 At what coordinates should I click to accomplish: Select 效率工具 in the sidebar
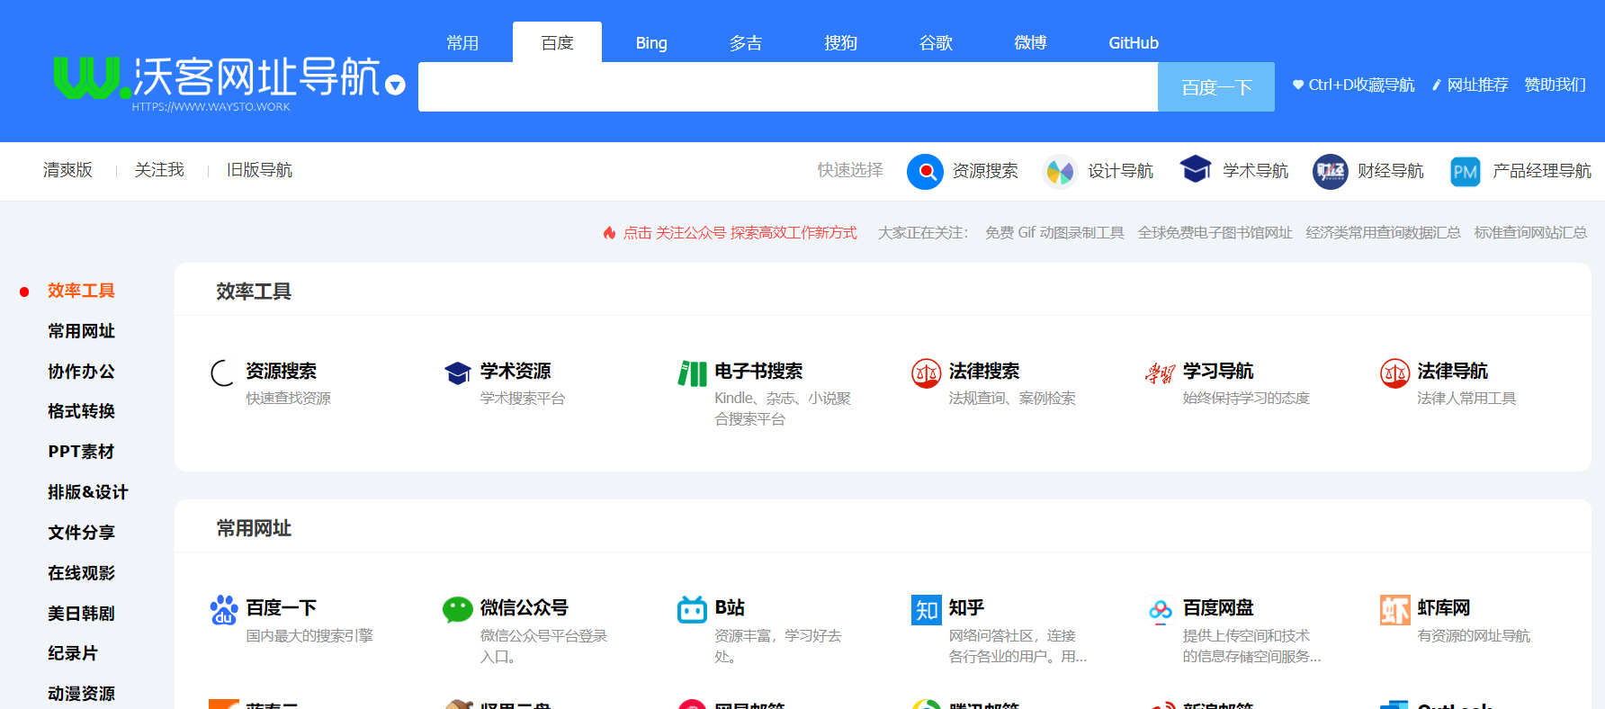tap(81, 291)
